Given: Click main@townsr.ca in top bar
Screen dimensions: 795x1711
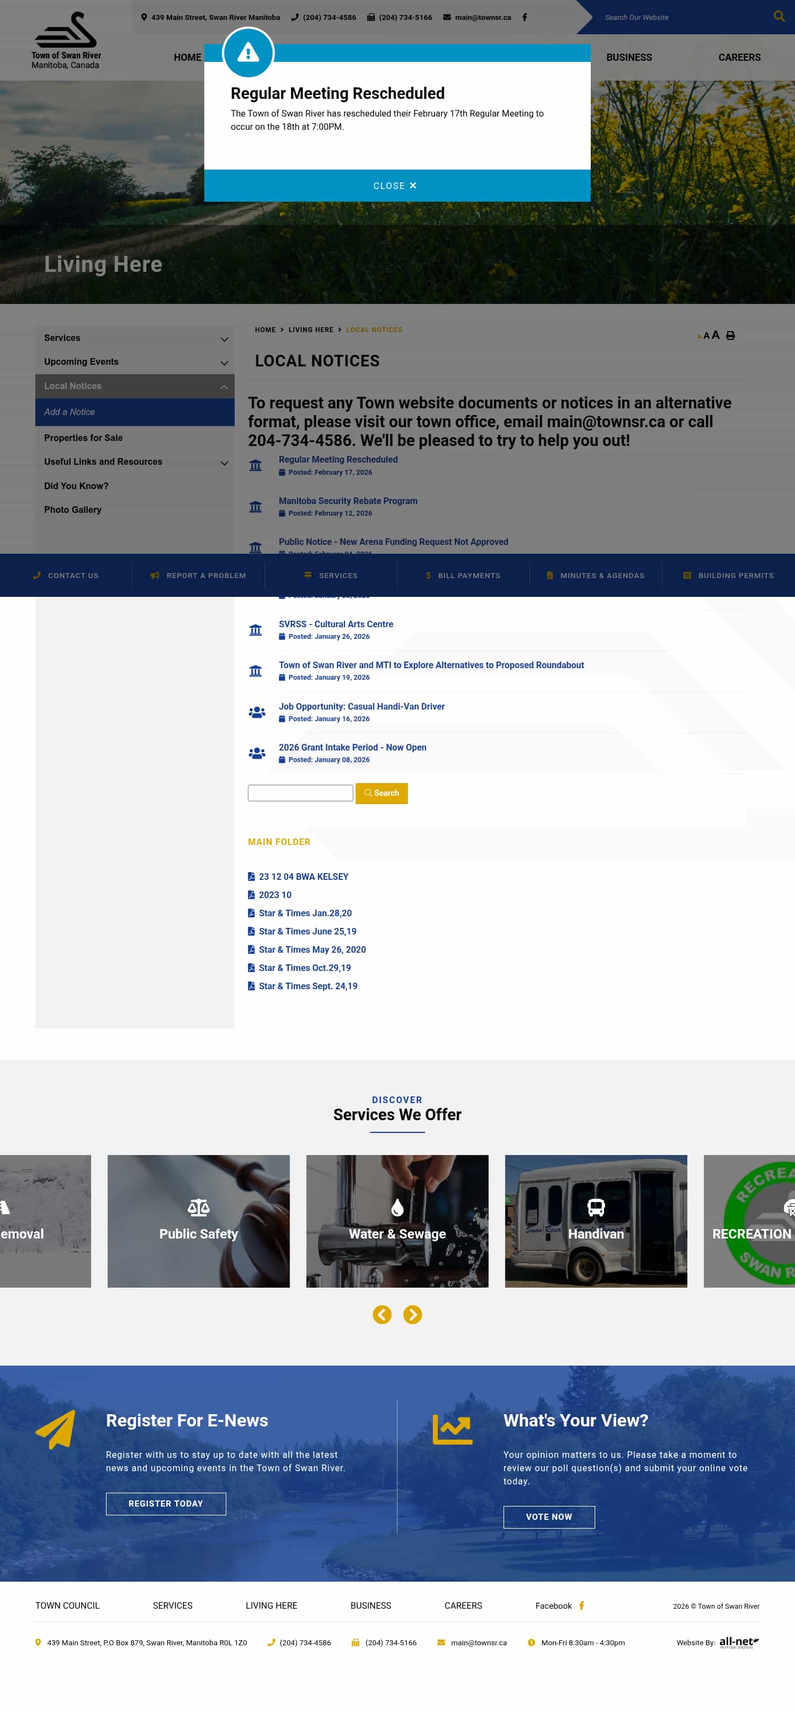Looking at the screenshot, I should tap(483, 17).
